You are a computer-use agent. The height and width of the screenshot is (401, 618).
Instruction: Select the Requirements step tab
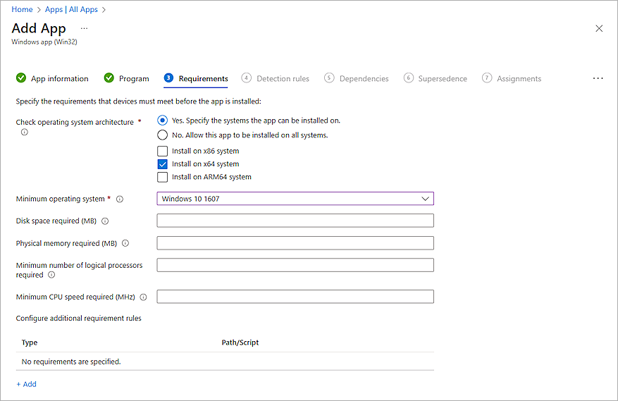click(x=196, y=78)
